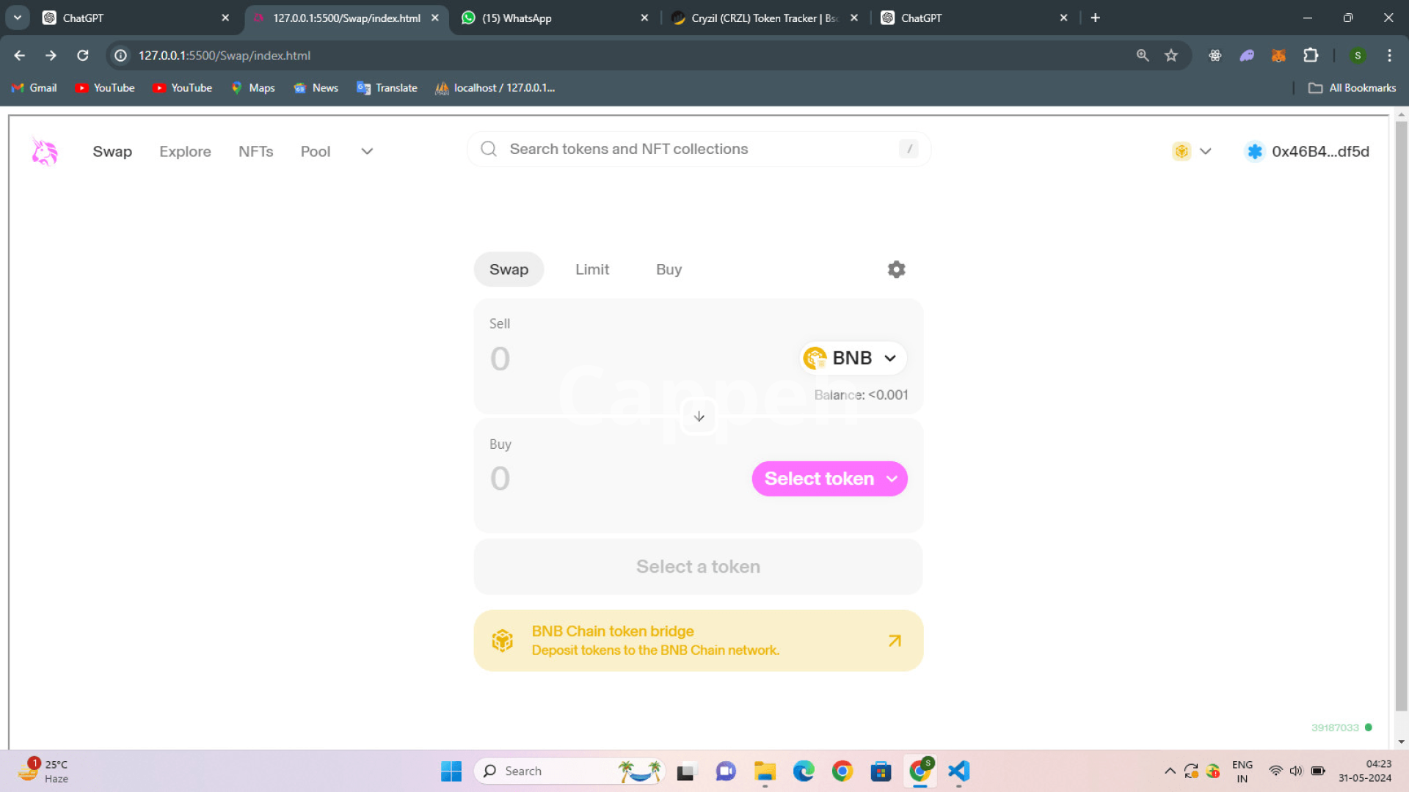Open Extensions puzzle icon in toolbar

[x=1311, y=56]
